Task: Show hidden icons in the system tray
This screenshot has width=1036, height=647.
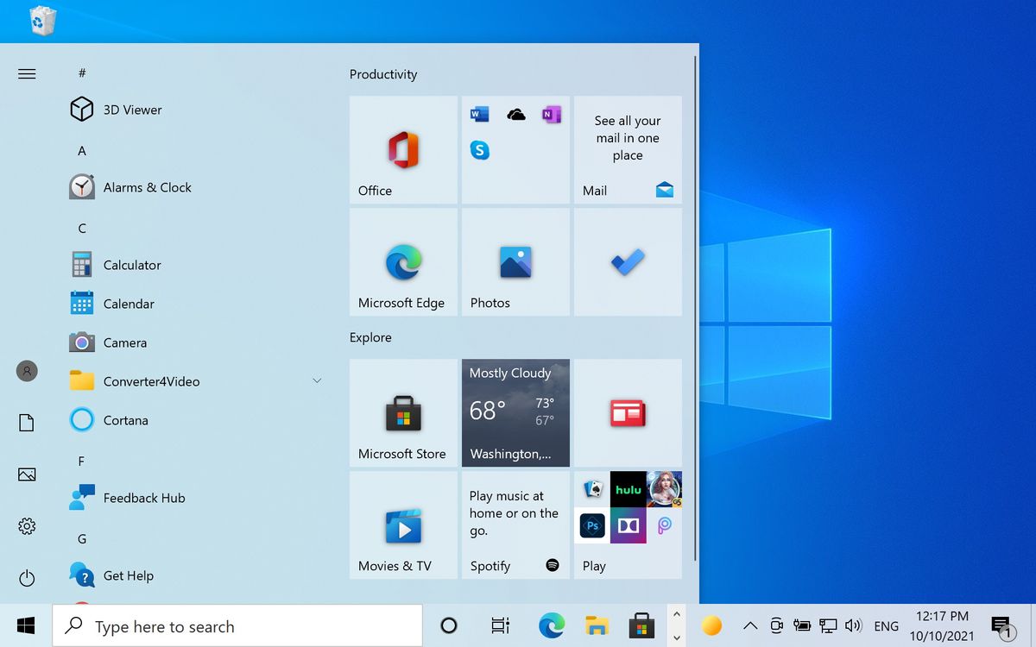Action: click(x=750, y=625)
